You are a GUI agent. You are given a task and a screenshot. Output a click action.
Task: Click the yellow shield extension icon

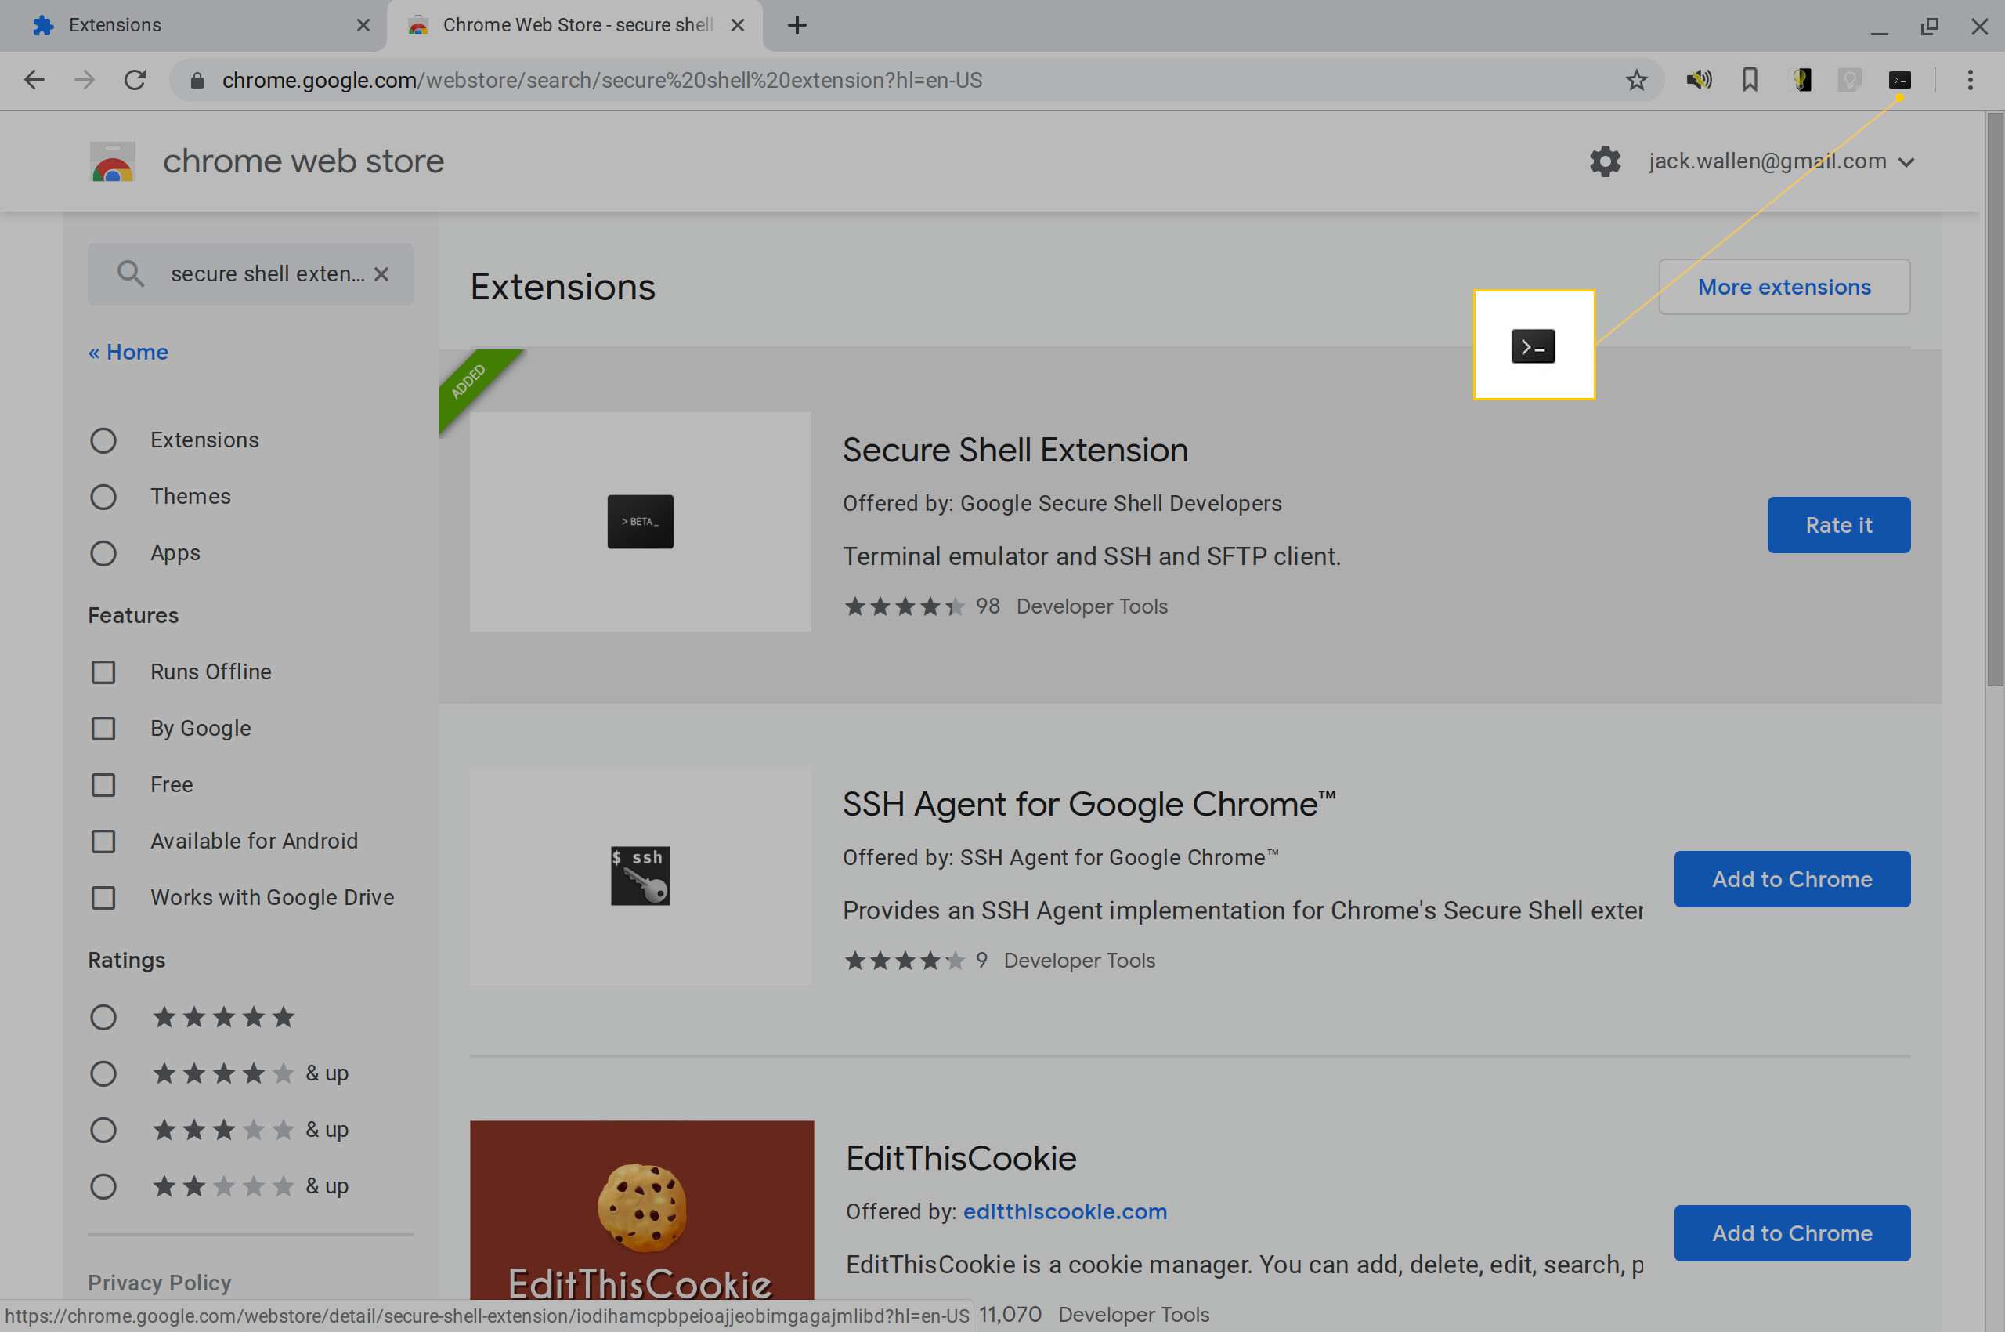pos(1801,80)
